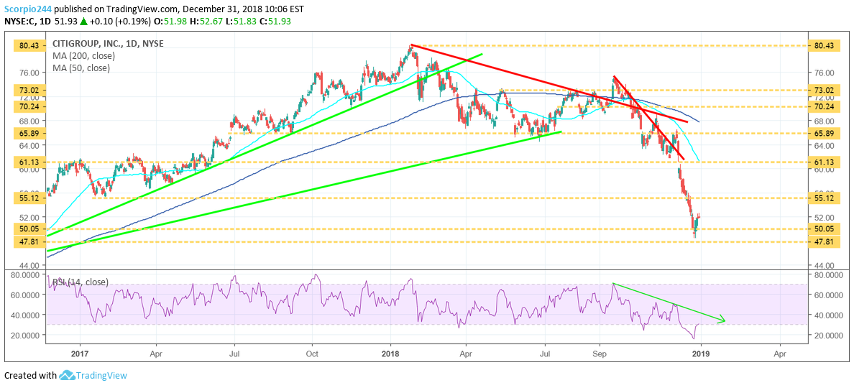Click the 2017 label on the time axis
Viewport: 854px width, 388px height.
coord(80,354)
